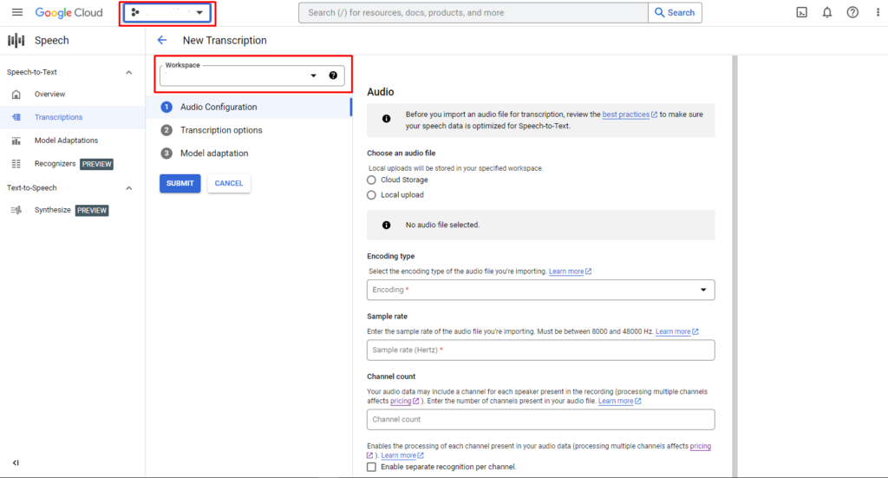888x478 pixels.
Task: Select Transcriptions in the sidebar
Action: pos(58,117)
